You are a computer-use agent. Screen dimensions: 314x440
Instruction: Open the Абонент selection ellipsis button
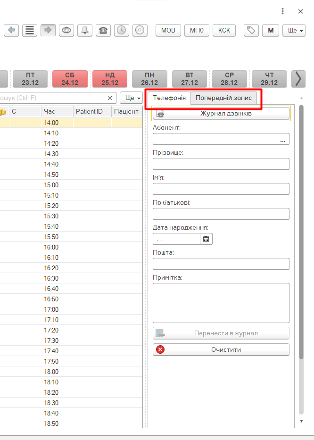[x=283, y=139]
